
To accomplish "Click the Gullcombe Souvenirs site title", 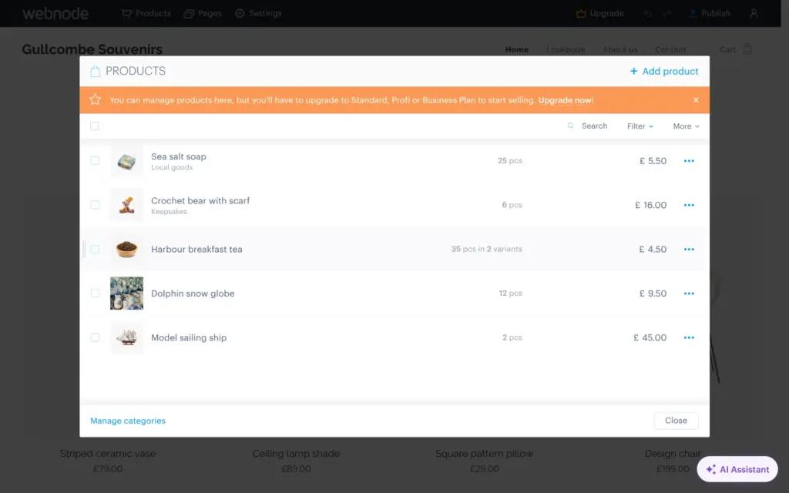I will 92,49.
